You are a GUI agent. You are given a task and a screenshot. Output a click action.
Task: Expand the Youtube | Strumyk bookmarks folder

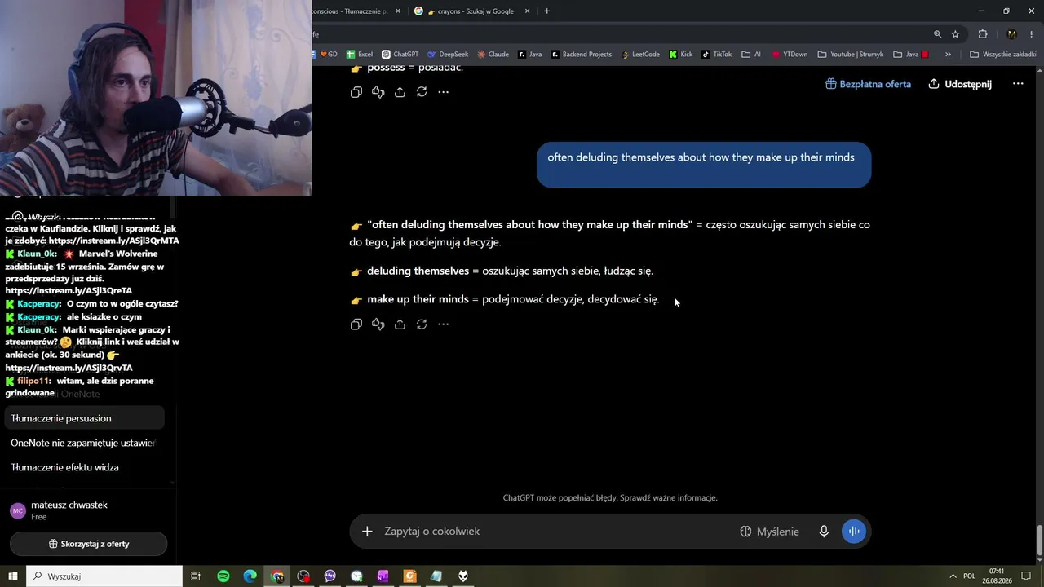(x=851, y=55)
